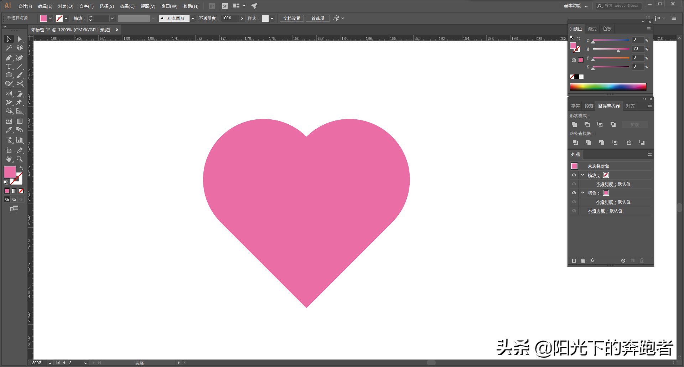Open the zoom level dropdown at bottom left

coord(50,363)
